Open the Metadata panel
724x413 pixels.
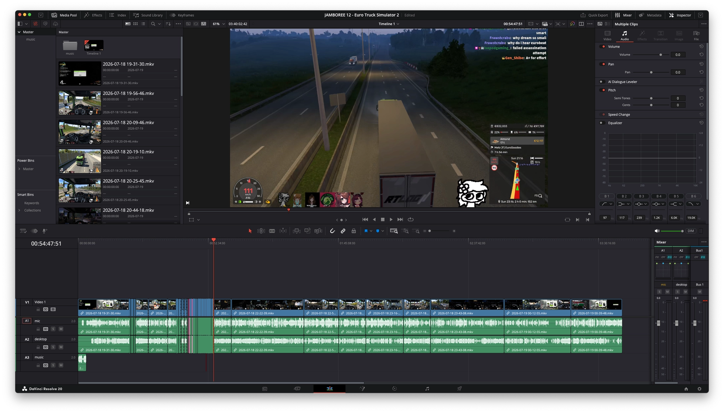[x=650, y=15]
